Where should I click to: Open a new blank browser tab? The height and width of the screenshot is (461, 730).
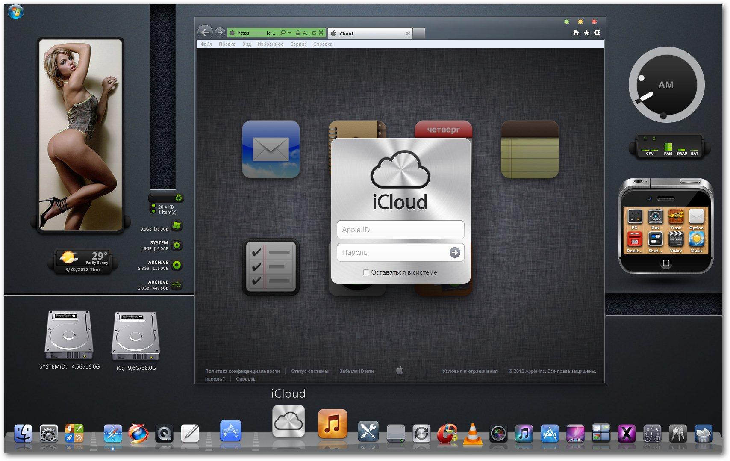coord(419,33)
